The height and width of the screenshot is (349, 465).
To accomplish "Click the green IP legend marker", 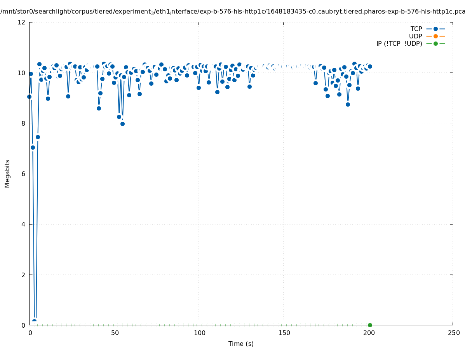I will pos(435,43).
